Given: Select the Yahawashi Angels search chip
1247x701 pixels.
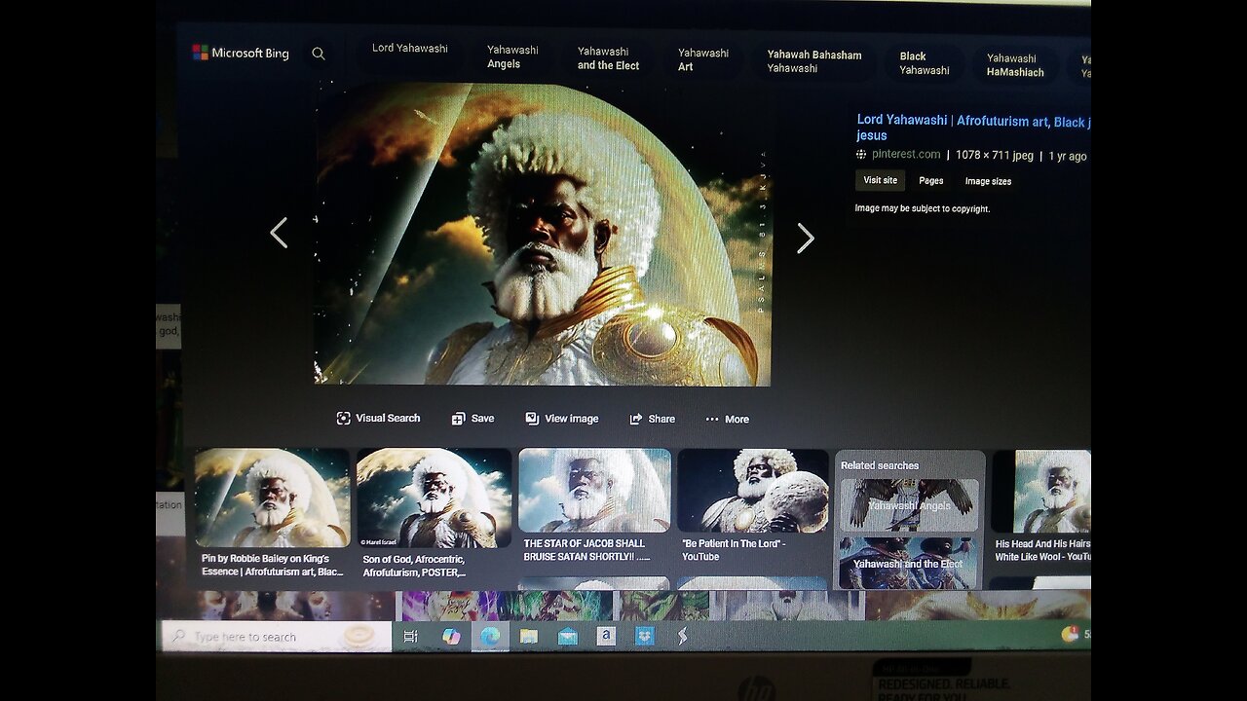Looking at the screenshot, I should 512,56.
